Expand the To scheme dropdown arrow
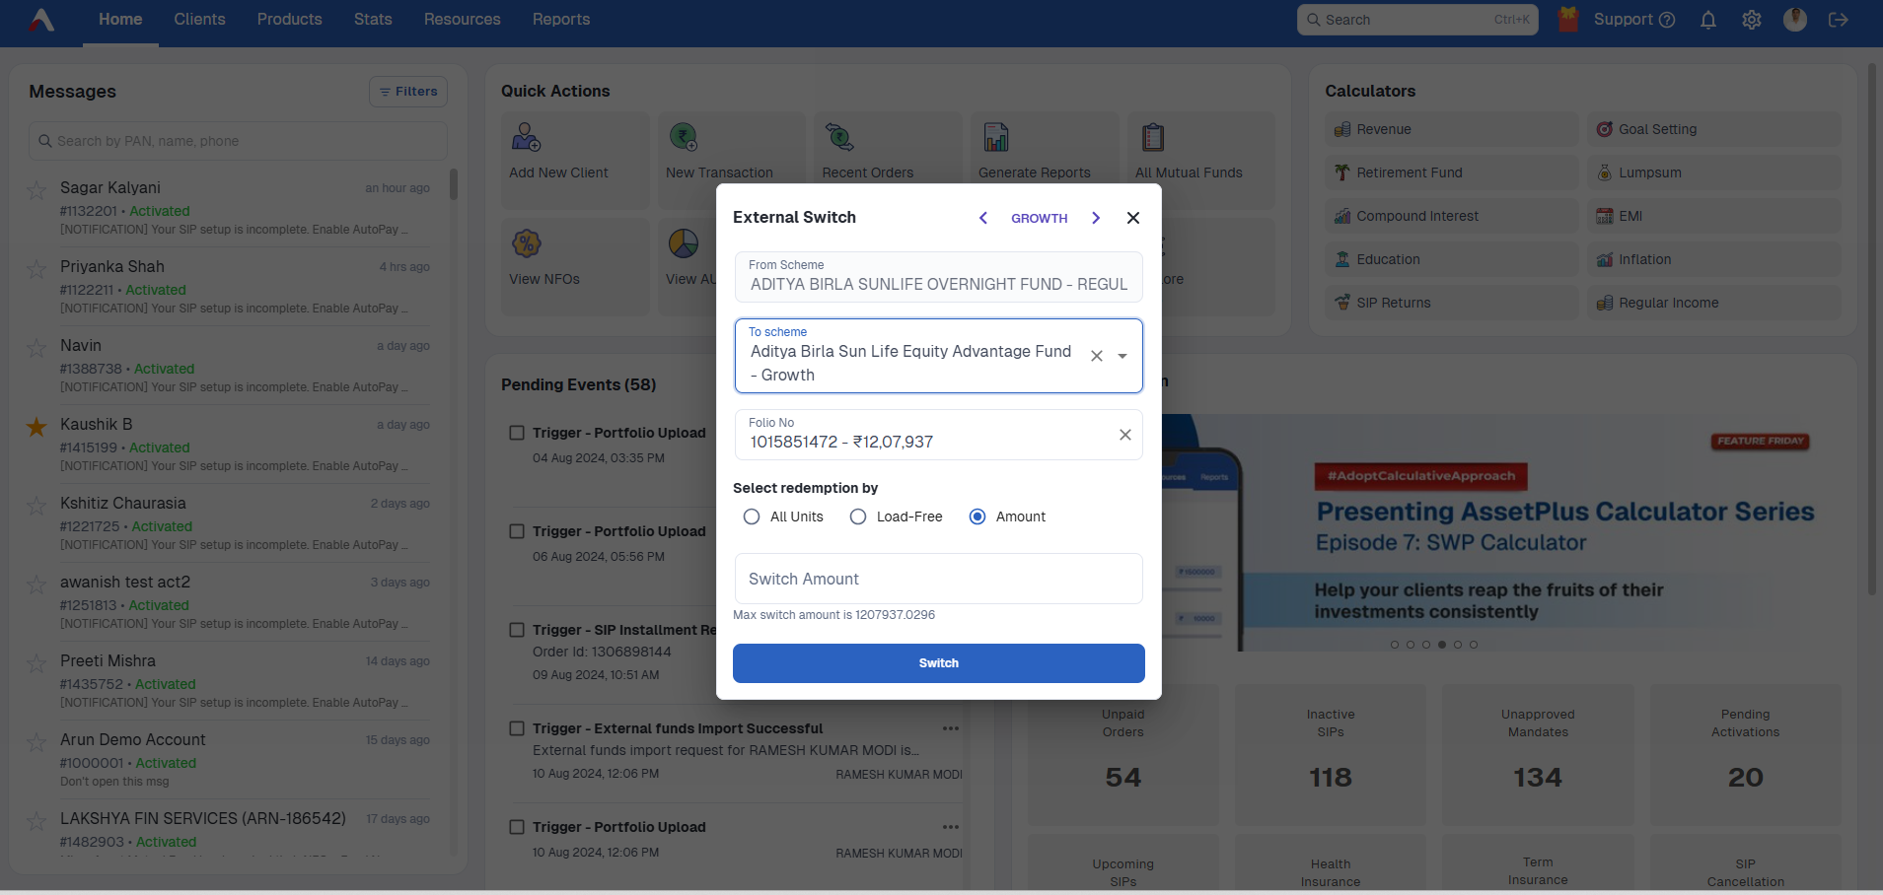 1123,356
